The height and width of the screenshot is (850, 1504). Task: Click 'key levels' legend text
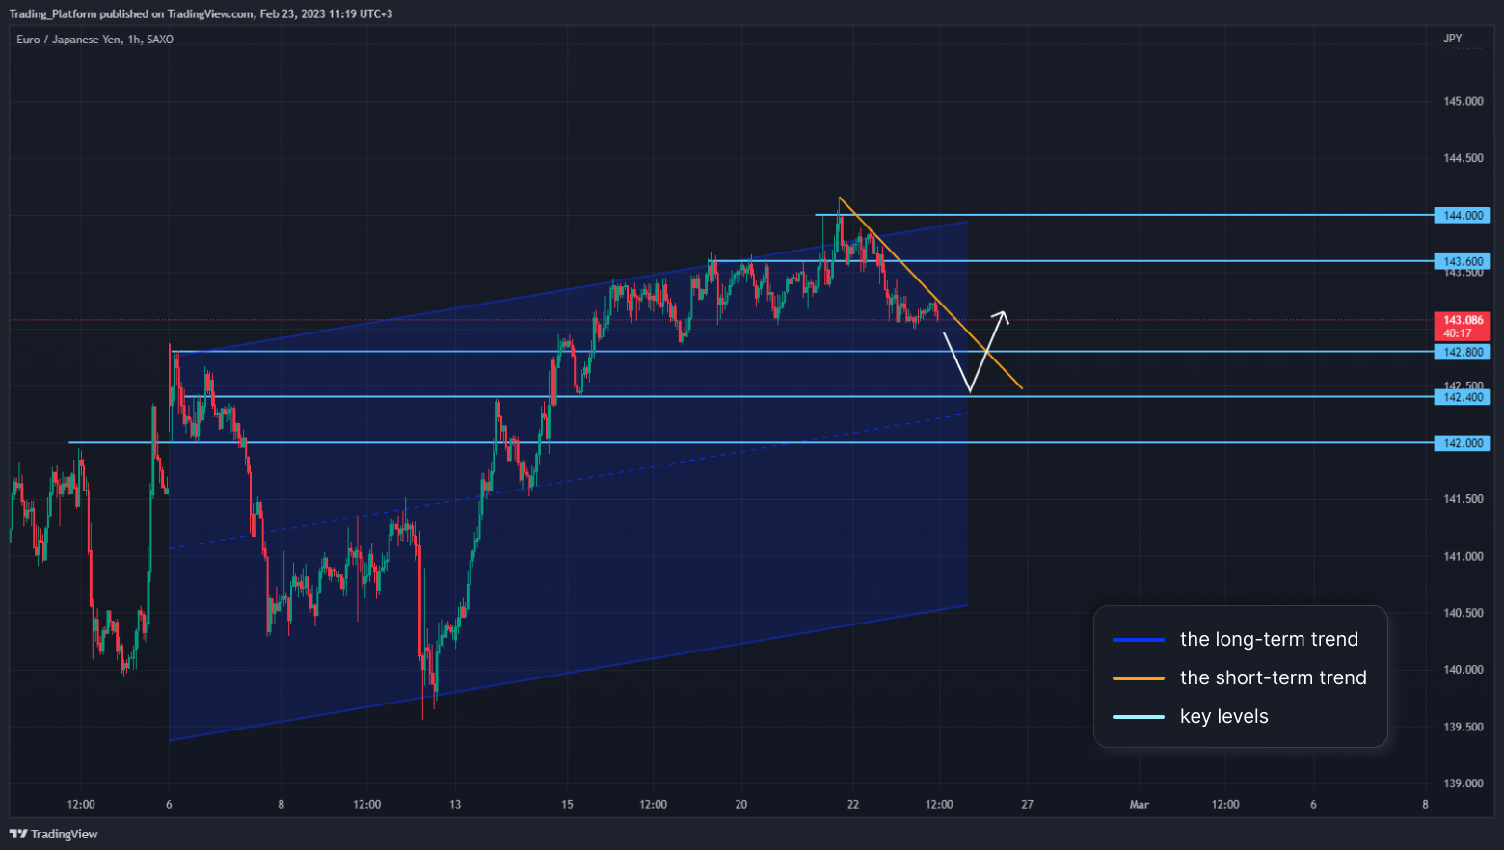[x=1224, y=717]
